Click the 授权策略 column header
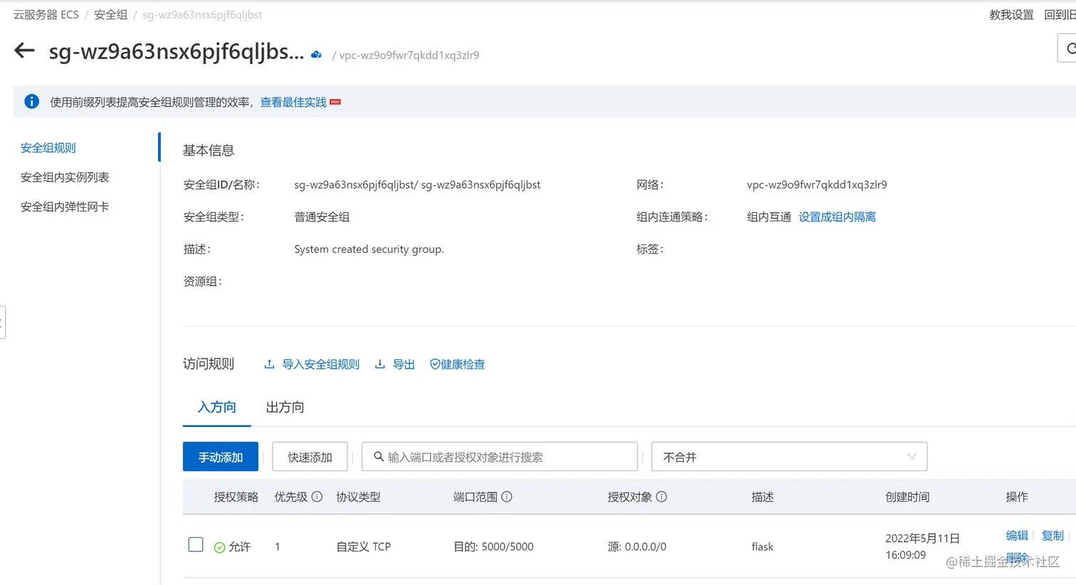This screenshot has width=1076, height=585. click(236, 497)
